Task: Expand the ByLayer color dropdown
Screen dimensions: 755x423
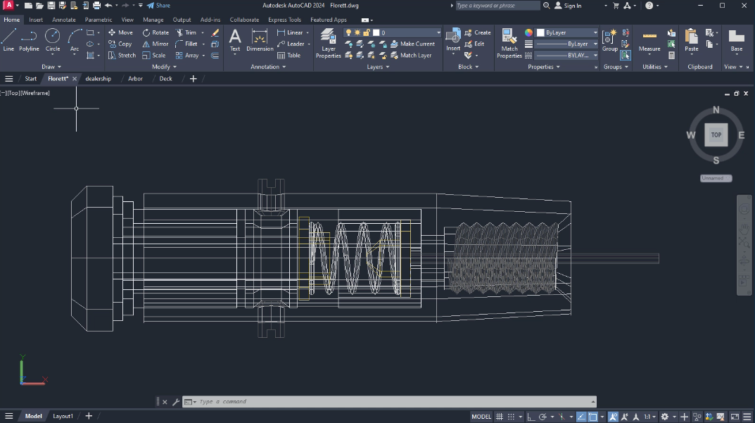Action: pyautogui.click(x=566, y=32)
